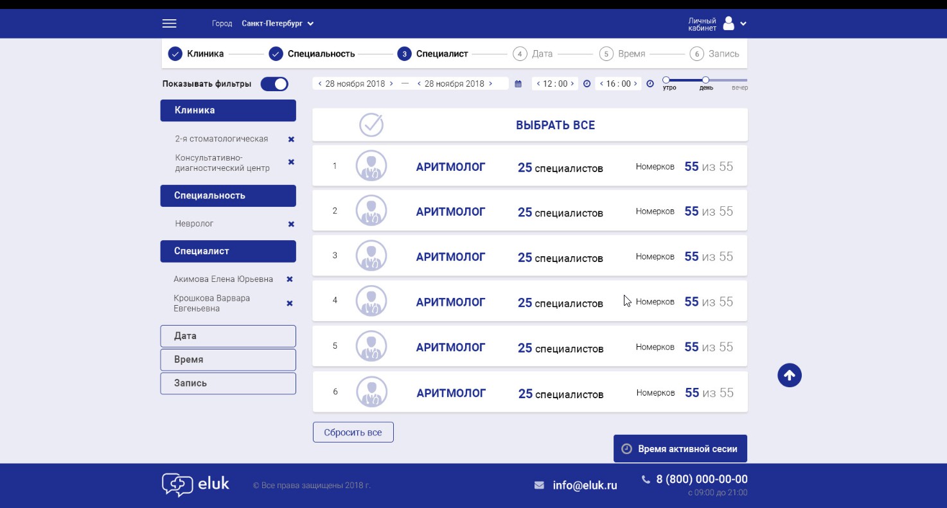
Task: Click the Сбросить все button
Action: (353, 432)
